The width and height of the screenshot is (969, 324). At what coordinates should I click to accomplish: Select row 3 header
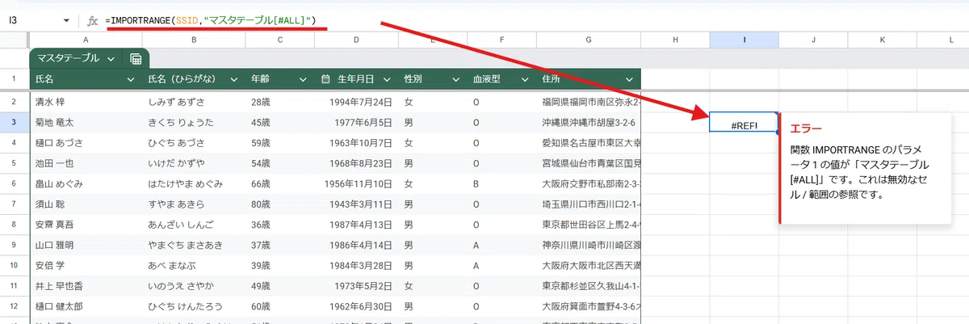[x=15, y=123]
